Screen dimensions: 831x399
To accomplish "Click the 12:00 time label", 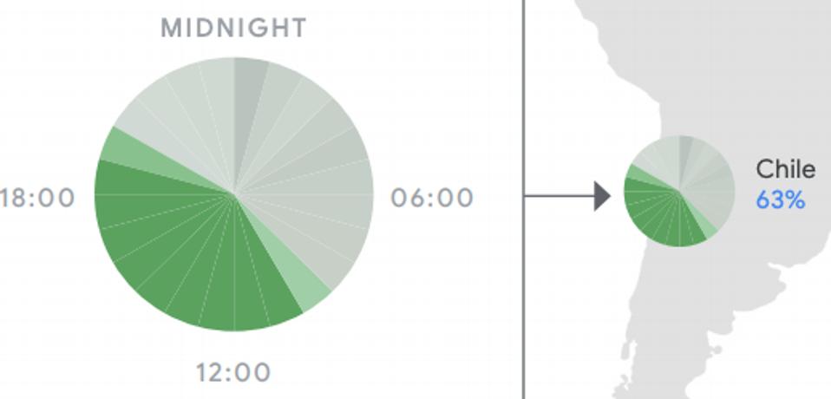I will click(233, 372).
